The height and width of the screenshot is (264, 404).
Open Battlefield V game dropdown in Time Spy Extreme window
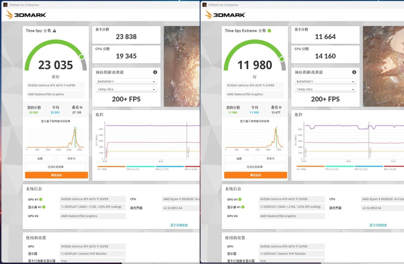[325, 81]
